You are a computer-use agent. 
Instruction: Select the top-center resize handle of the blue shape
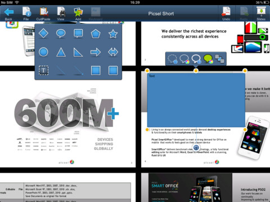pyautogui.click(x=196, y=71)
